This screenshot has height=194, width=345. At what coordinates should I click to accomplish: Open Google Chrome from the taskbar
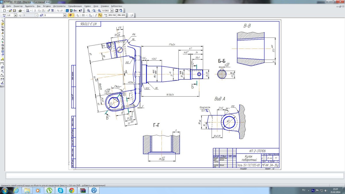pyautogui.click(x=72, y=190)
